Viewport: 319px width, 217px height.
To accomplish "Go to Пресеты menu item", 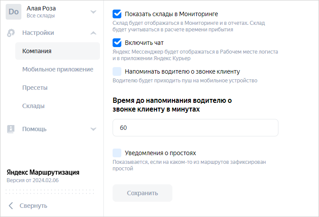I will click(35, 88).
